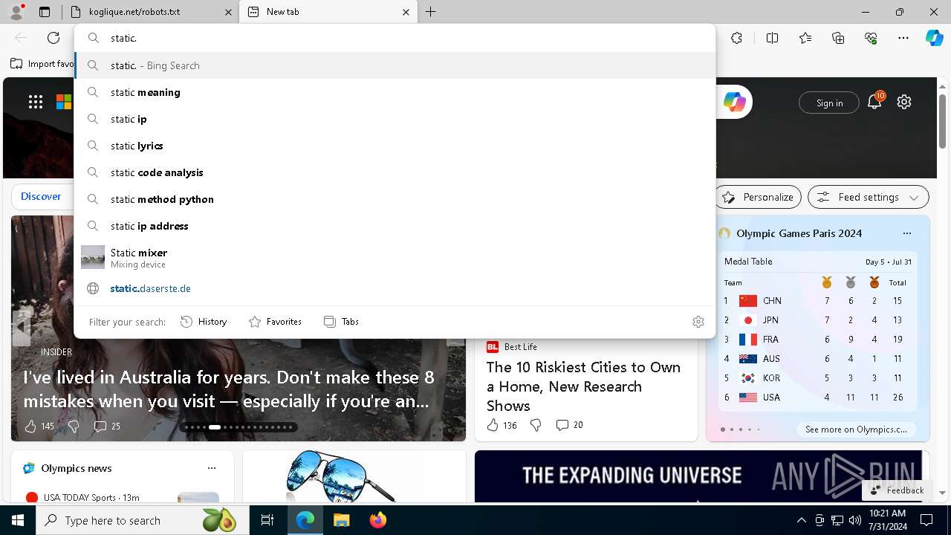Viewport: 951px width, 535px height.
Task: Open Copilot sidebar icon
Action: 935,38
